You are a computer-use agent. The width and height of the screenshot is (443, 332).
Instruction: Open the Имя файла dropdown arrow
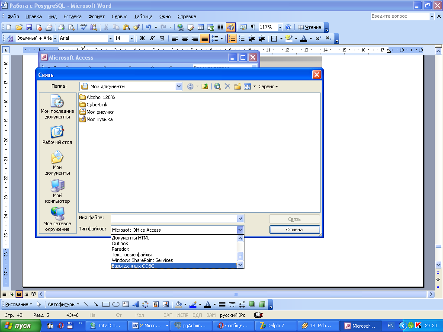[240, 218]
